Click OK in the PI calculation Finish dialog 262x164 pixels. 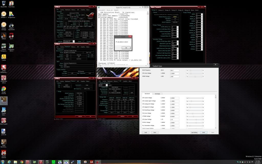click(126, 48)
